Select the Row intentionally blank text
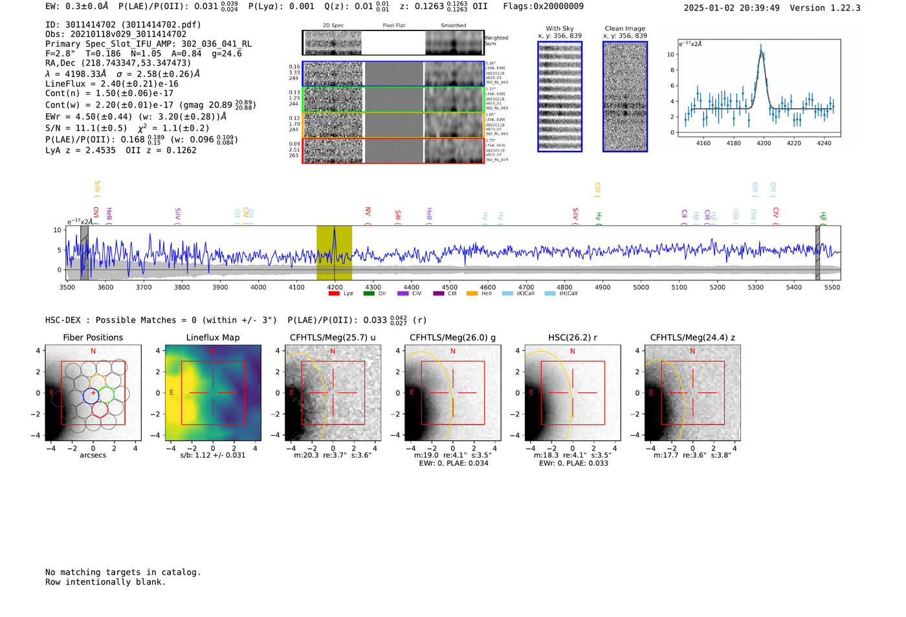 105,582
